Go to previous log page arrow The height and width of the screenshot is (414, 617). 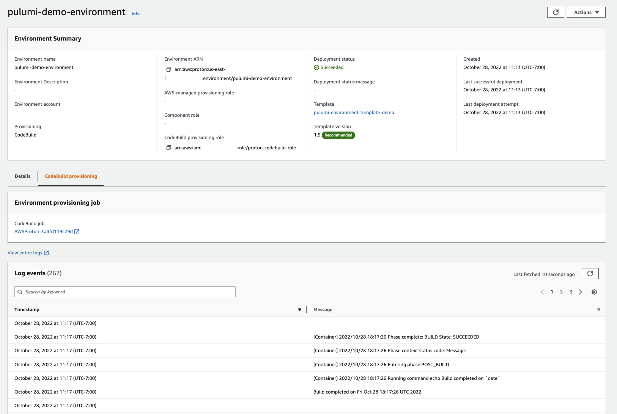coord(542,292)
